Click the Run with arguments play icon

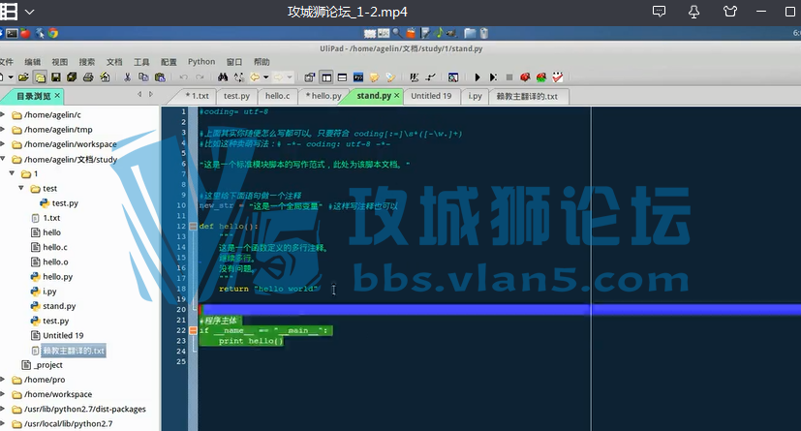[x=493, y=77]
